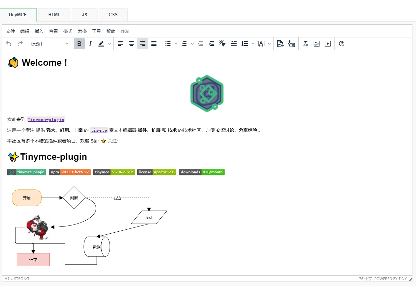Open the 编辑 menu

point(25,31)
